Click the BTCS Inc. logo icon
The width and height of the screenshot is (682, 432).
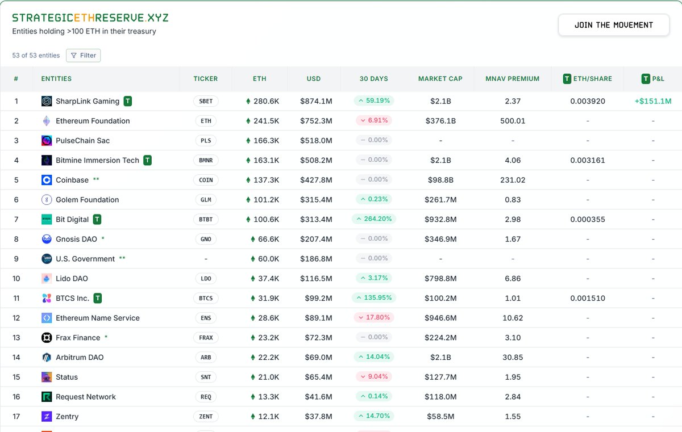tap(47, 298)
